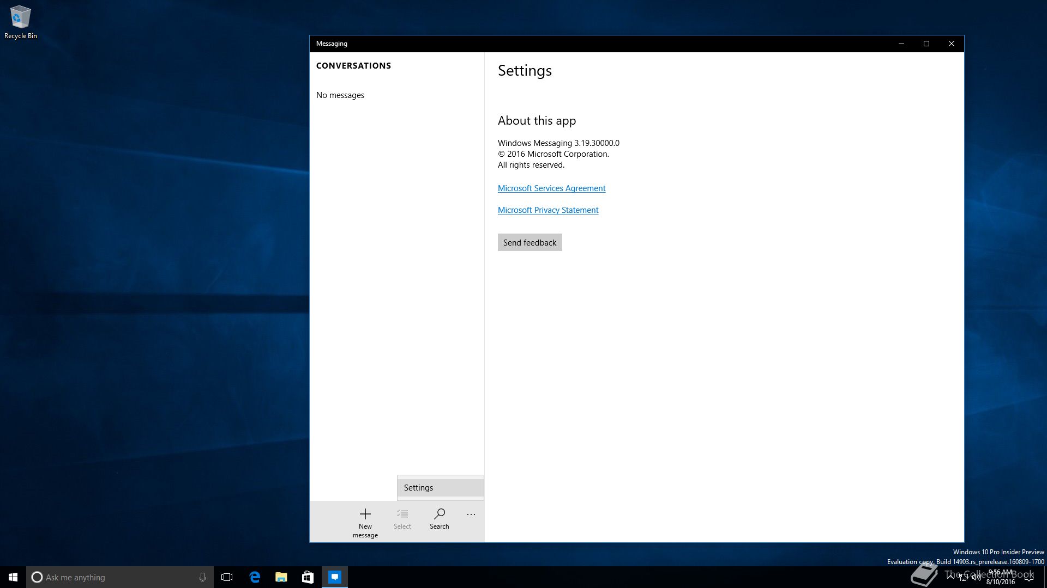
Task: Click Messaging app taskbar icon
Action: tap(335, 577)
